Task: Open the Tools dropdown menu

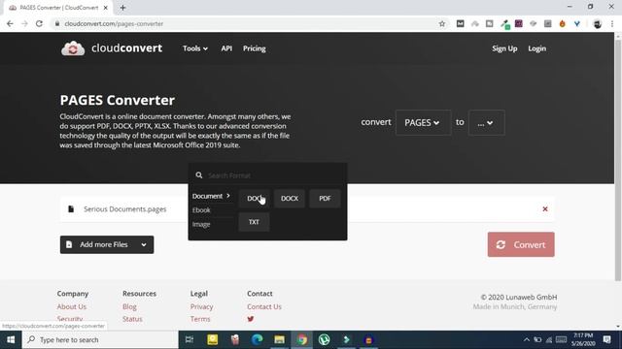Action: pyautogui.click(x=194, y=48)
